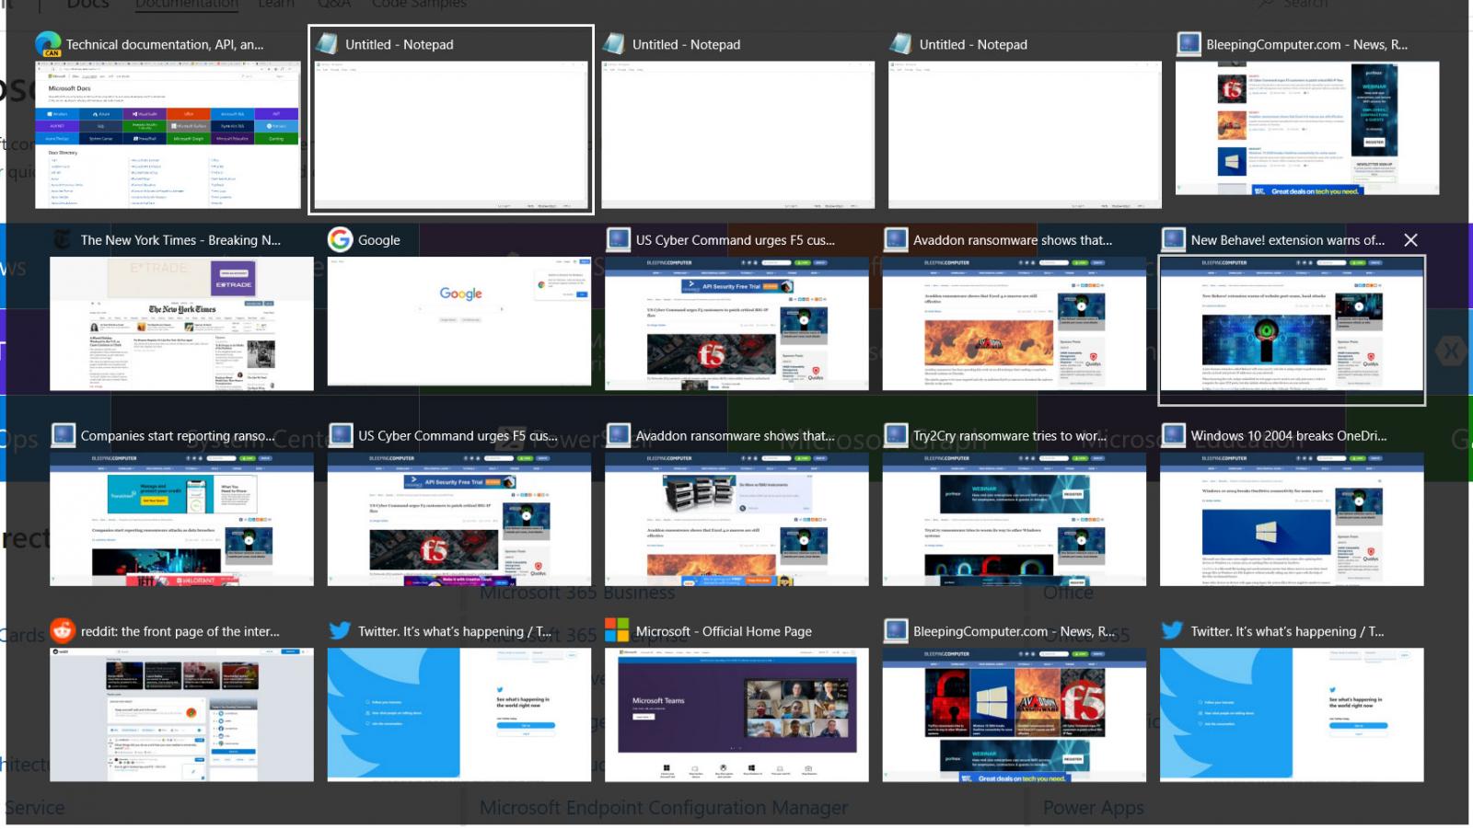The image size is (1473, 829).
Task: Open the Microsoft Docs page thumbnail
Action: (168, 135)
